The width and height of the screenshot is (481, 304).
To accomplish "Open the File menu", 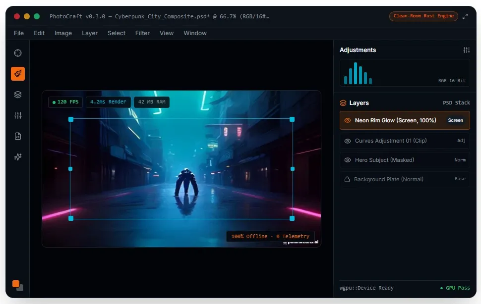I will (19, 33).
